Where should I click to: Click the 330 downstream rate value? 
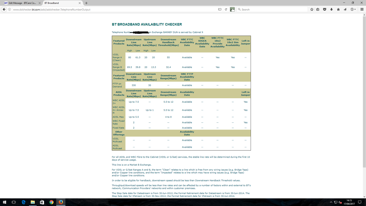(x=133, y=85)
